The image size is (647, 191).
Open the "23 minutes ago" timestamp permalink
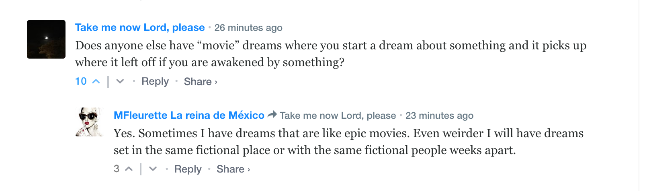(439, 116)
